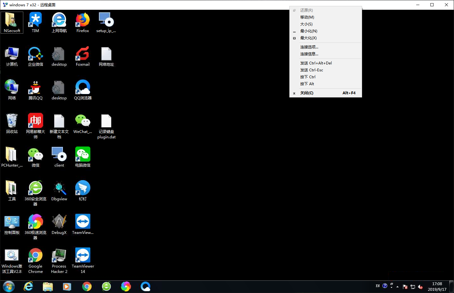Image resolution: width=454 pixels, height=293 pixels.
Task: Open 360 browser green taskbar icon
Action: (x=106, y=286)
